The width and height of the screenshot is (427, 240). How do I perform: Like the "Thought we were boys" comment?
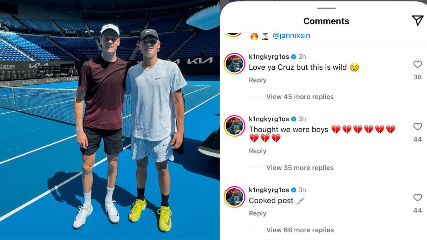click(417, 127)
